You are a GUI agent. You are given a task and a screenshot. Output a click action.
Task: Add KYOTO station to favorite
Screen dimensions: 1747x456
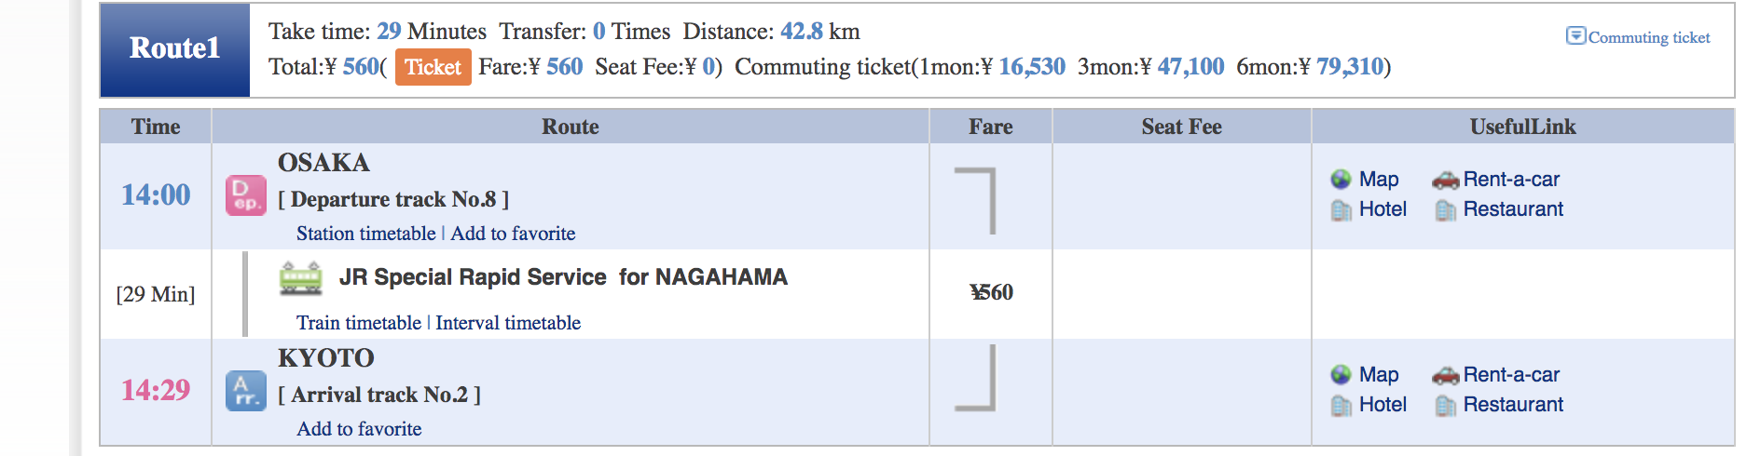click(x=359, y=429)
